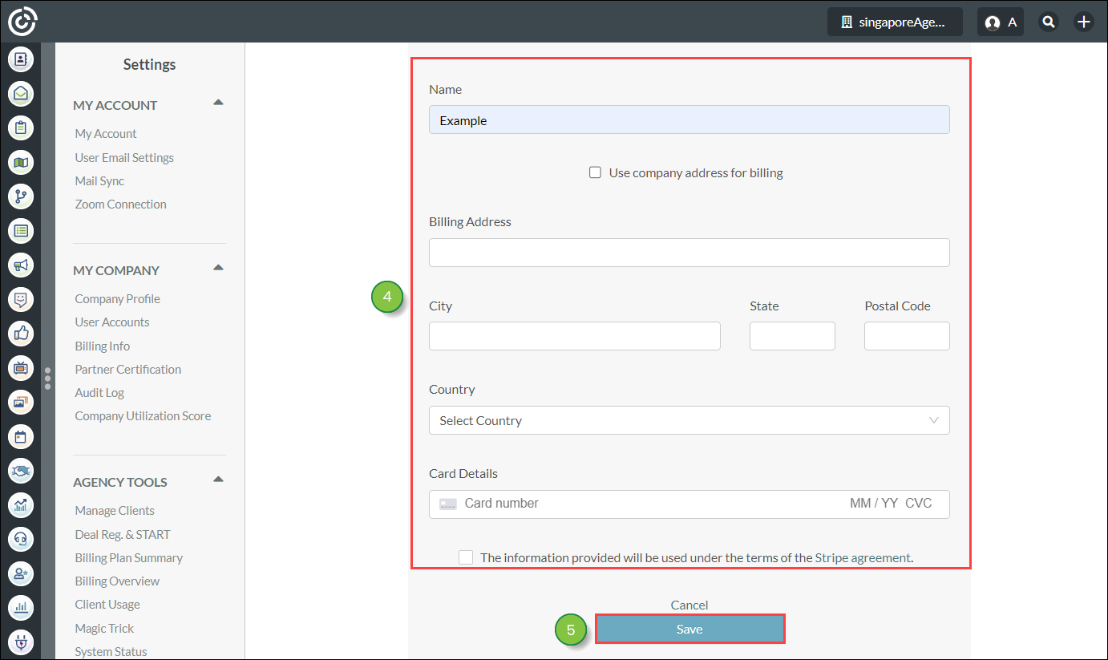Open the television media sidebar icon

point(21,367)
